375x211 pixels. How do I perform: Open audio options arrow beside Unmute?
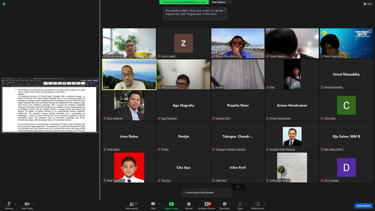(15, 204)
